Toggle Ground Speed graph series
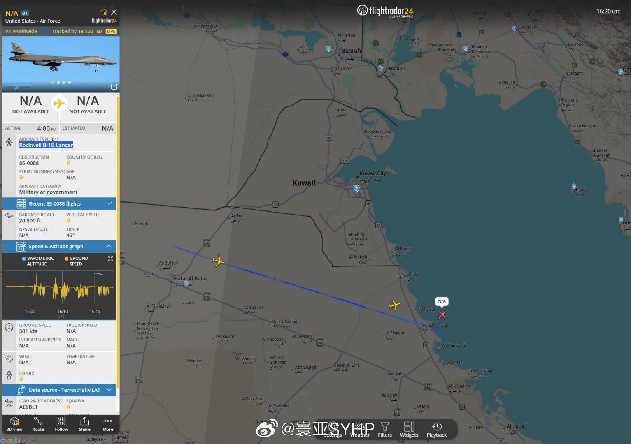631x444 pixels. pyautogui.click(x=76, y=261)
